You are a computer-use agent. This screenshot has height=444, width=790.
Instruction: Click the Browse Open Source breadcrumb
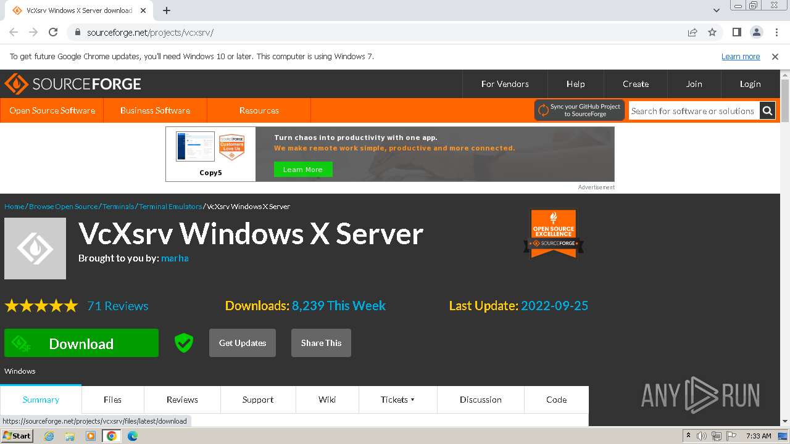point(63,207)
